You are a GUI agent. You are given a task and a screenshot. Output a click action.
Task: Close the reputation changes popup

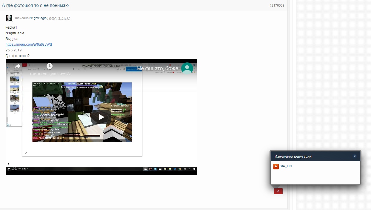click(x=355, y=156)
